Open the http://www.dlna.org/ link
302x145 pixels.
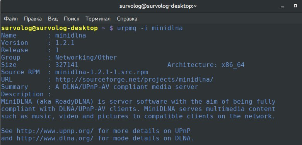[x=55, y=138]
